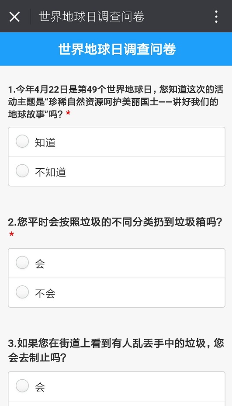The height and width of the screenshot is (406, 232).
Task: Click the 世界地球日调查问卷 title in the dark top bar
Action: click(x=91, y=17)
